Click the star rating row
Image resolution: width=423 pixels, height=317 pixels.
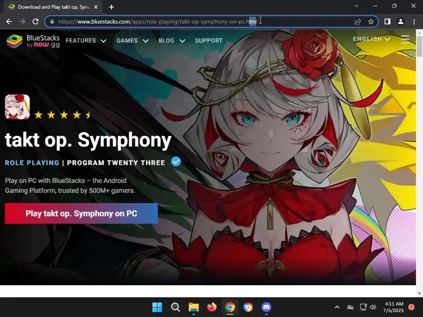tap(63, 115)
